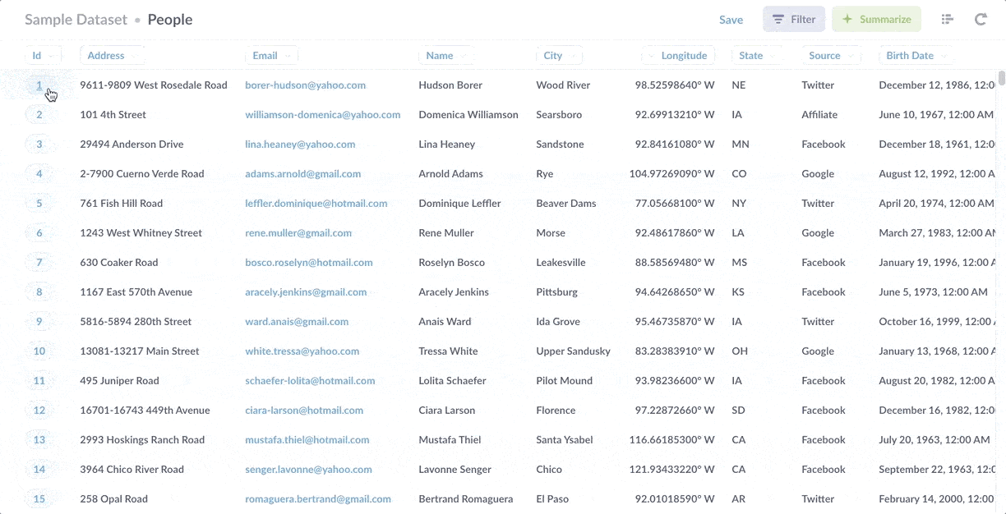Click the refresh icon in top bar
Viewport: 1006px width, 514px height.
pyautogui.click(x=981, y=20)
